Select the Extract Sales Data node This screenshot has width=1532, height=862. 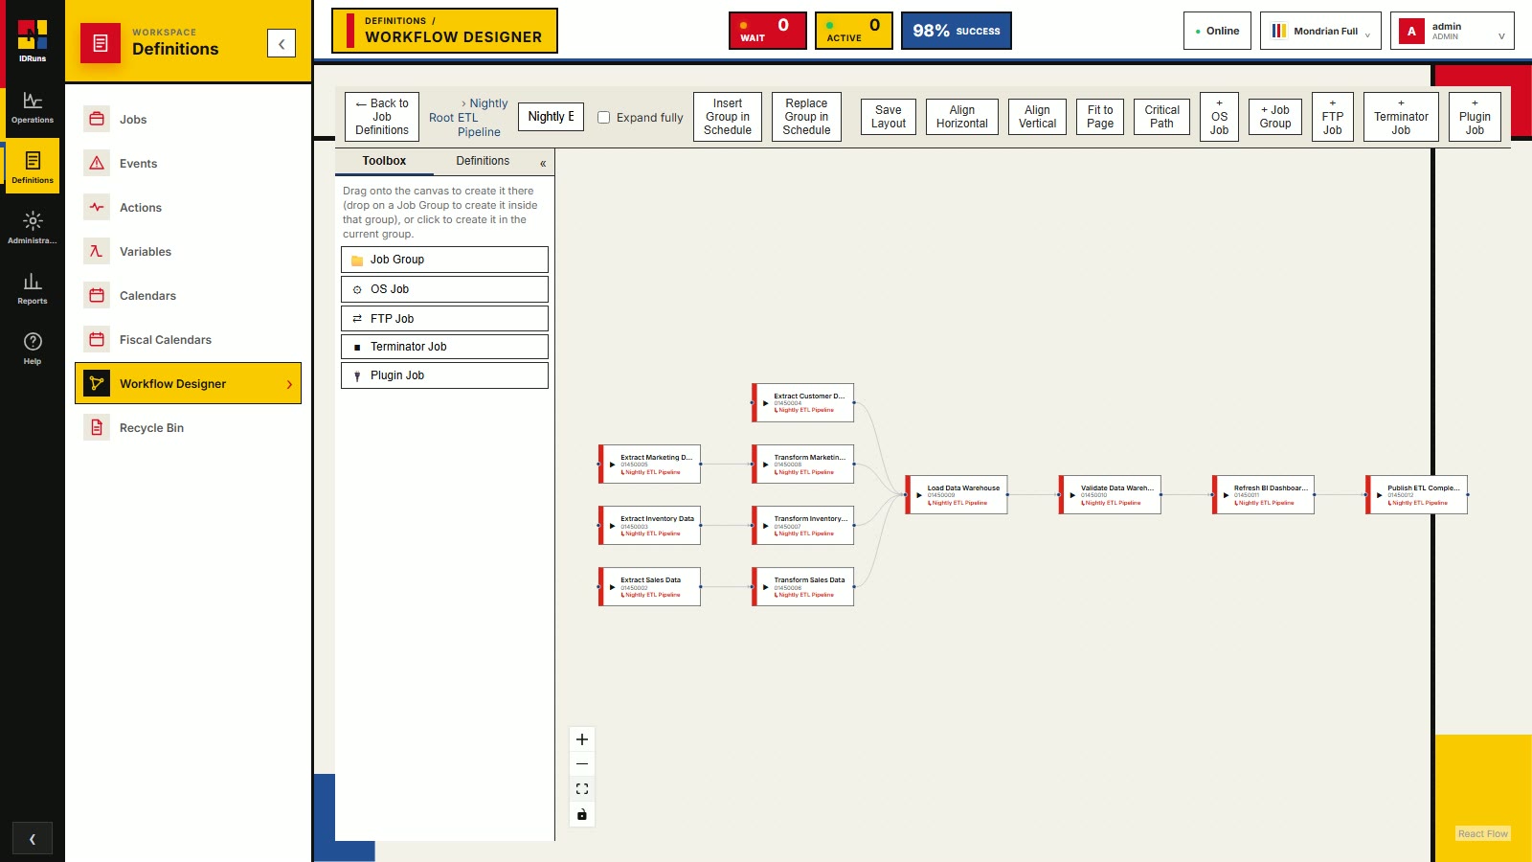649,587
